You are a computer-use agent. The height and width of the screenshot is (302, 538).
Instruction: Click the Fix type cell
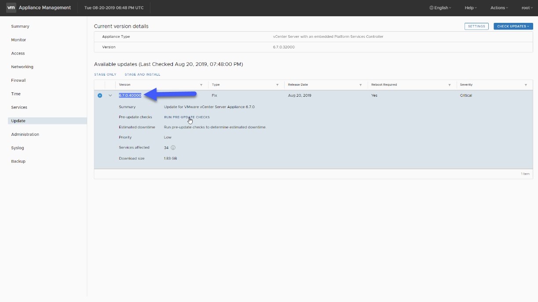214,95
